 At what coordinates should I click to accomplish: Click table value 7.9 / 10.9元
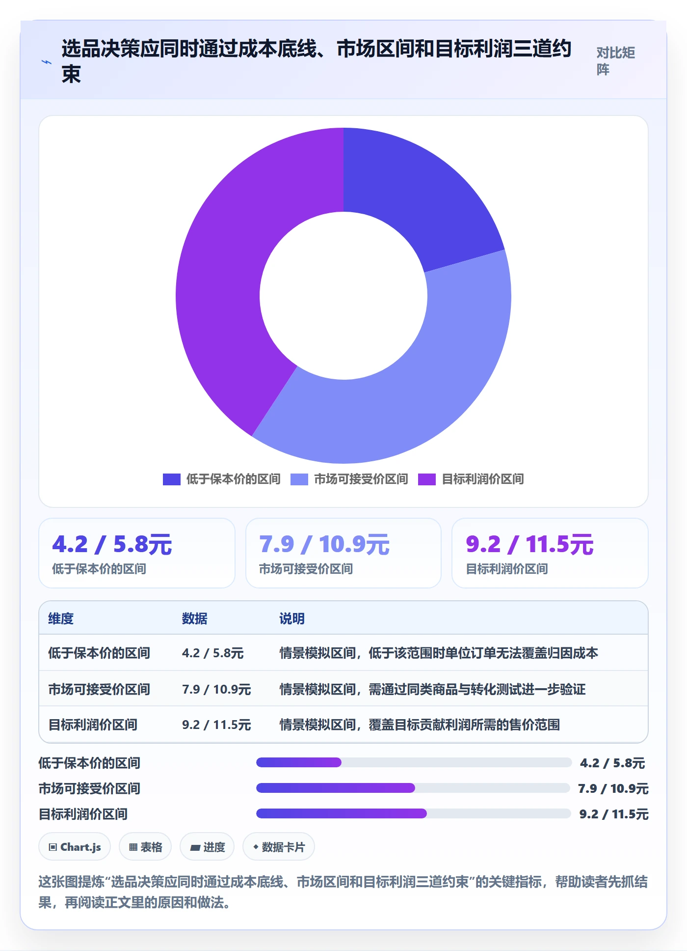click(x=216, y=689)
